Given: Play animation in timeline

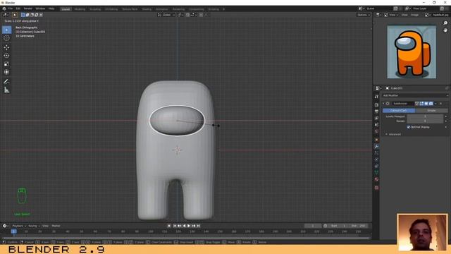Looking at the screenshot, I should pos(189,226).
